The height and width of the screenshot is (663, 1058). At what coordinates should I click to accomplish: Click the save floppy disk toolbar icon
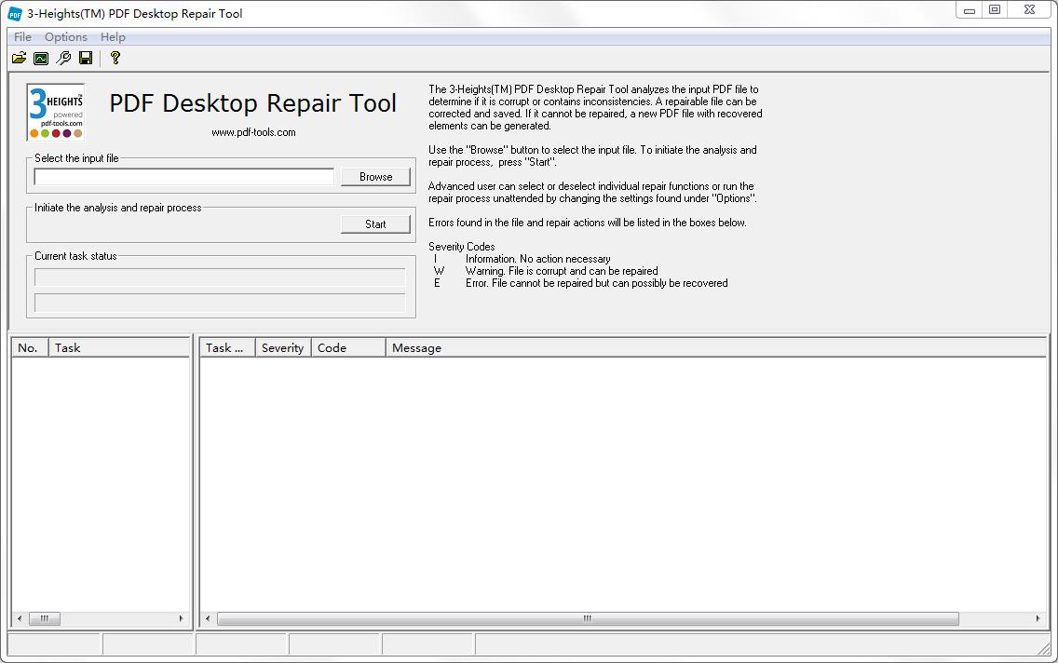click(86, 58)
